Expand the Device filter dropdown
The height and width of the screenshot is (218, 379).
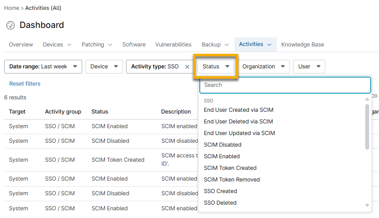pyautogui.click(x=104, y=67)
